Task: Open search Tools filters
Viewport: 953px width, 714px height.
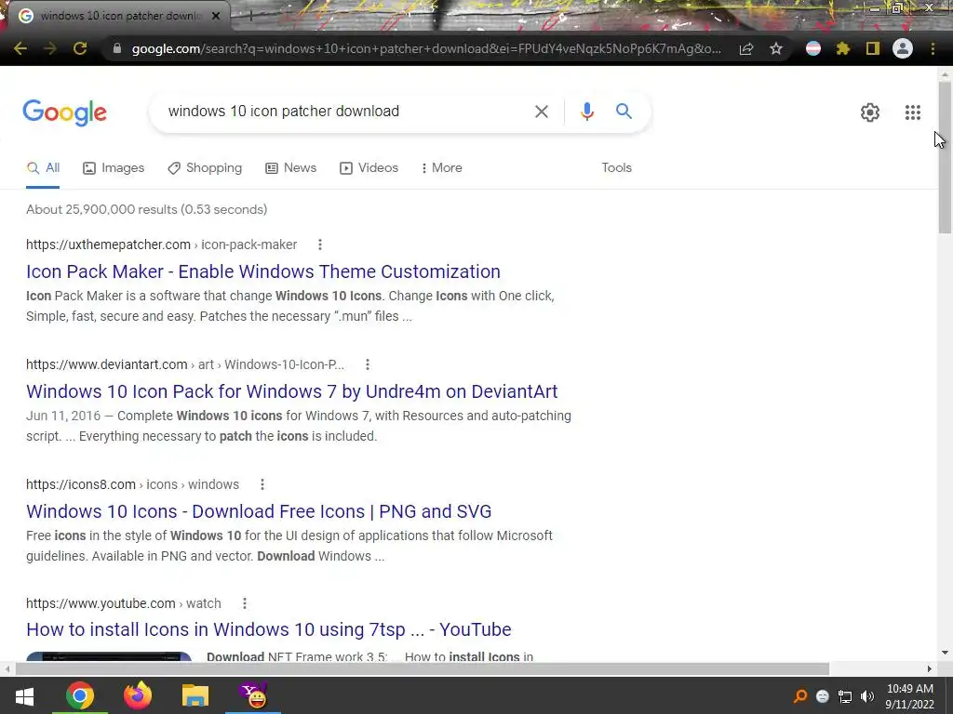Action: tap(616, 167)
